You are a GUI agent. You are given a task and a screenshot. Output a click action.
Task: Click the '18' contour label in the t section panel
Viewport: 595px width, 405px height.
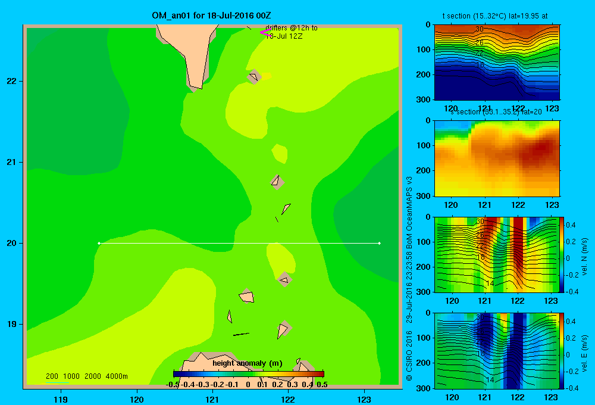click(x=480, y=65)
